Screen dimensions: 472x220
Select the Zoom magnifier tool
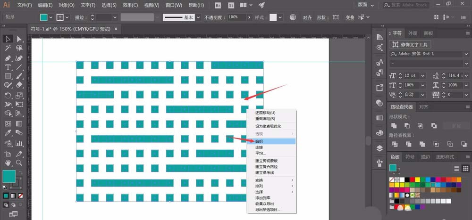click(x=19, y=163)
